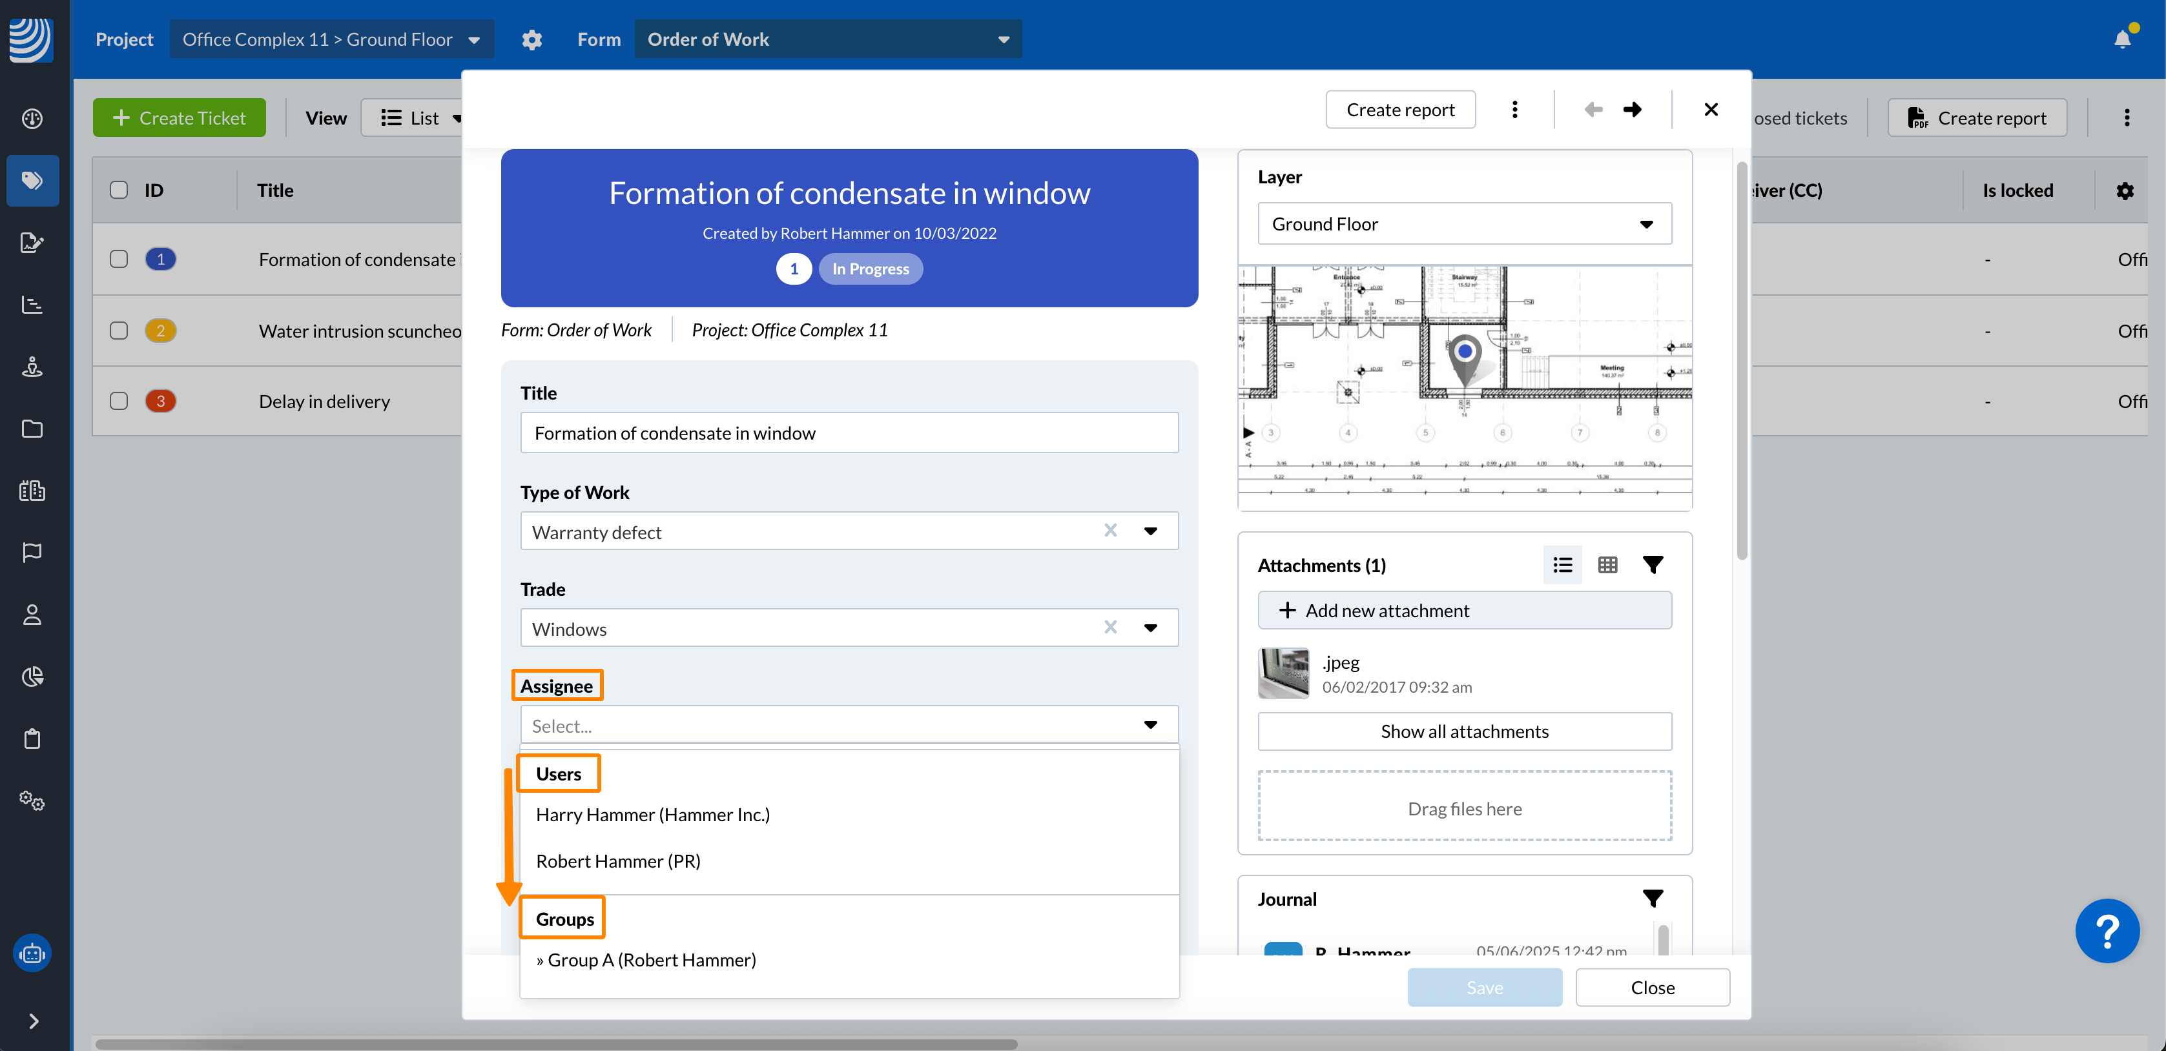This screenshot has width=2166, height=1051.
Task: Check the box for ticket 1
Action: [x=119, y=259]
